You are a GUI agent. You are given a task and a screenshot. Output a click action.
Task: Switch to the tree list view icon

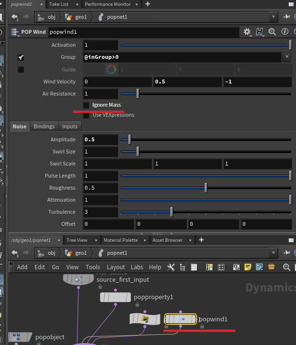[183, 267]
